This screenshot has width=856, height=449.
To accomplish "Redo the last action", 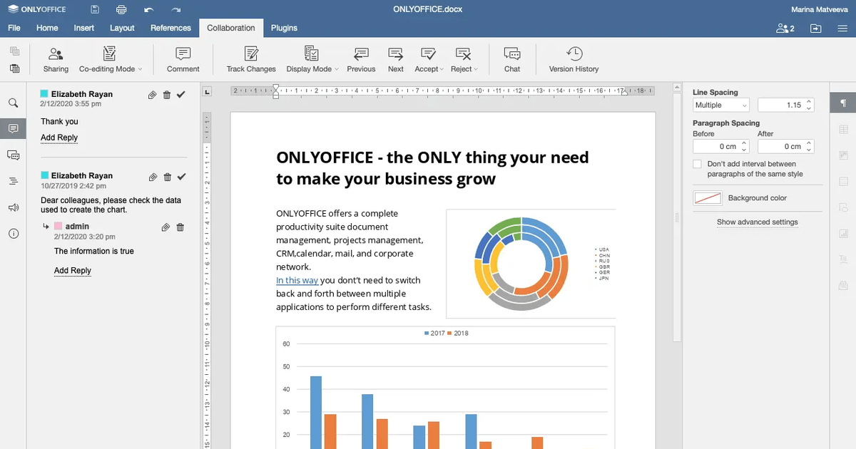I will pos(176,9).
